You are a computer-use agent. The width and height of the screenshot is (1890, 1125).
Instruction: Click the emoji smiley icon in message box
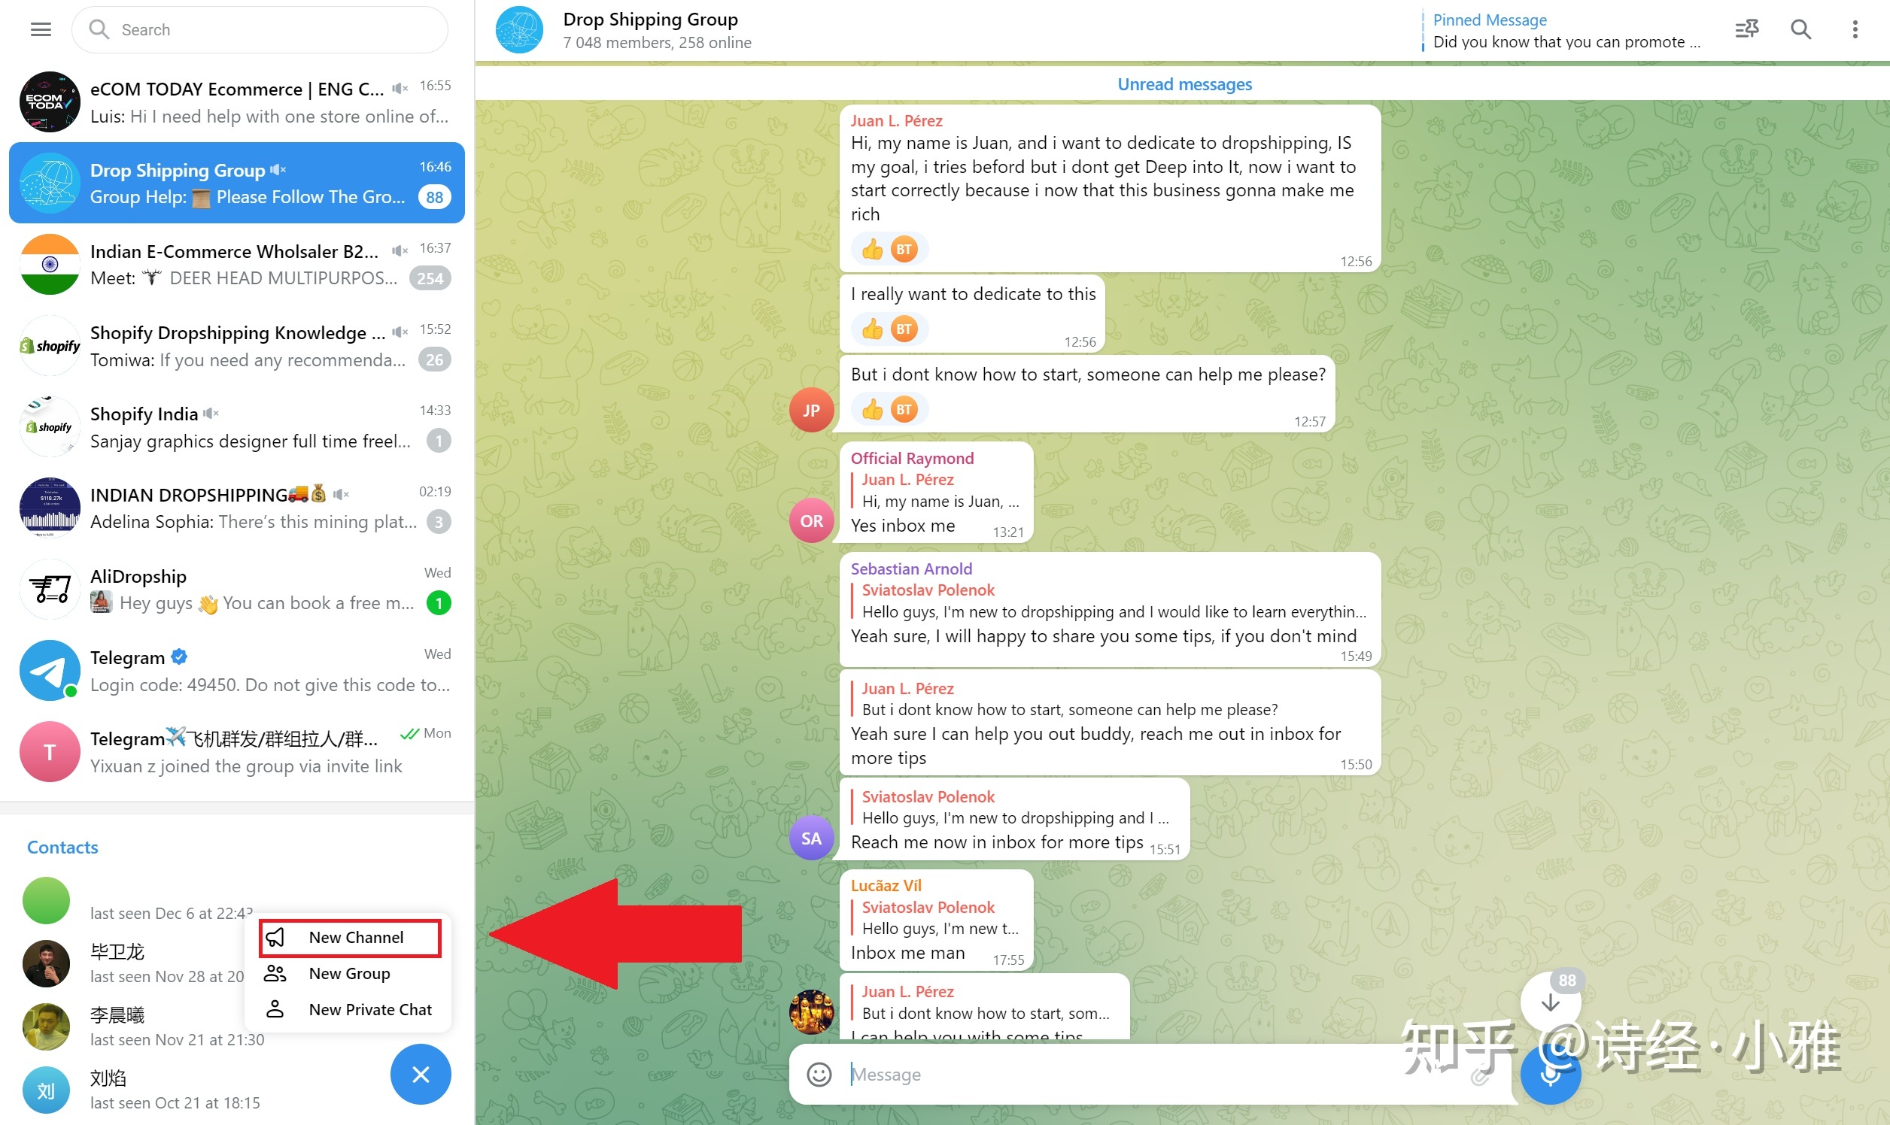point(816,1073)
